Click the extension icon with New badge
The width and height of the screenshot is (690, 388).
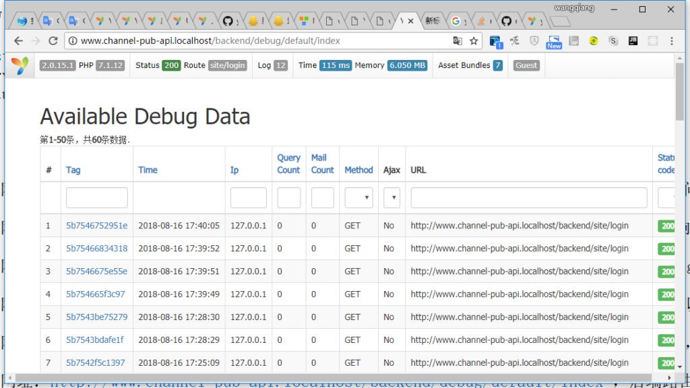pyautogui.click(x=554, y=39)
